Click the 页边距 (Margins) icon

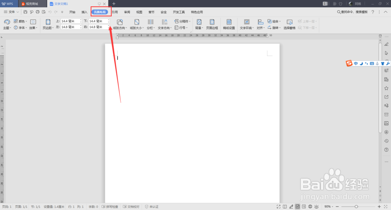pyautogui.click(x=48, y=22)
